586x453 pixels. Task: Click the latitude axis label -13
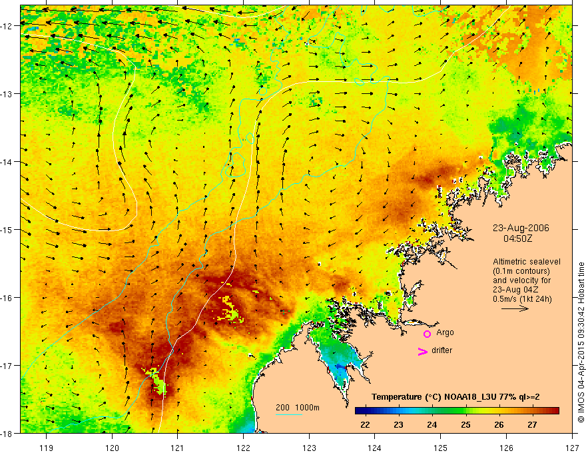click(7, 94)
